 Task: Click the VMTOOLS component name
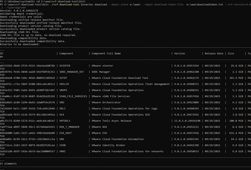(65, 121)
